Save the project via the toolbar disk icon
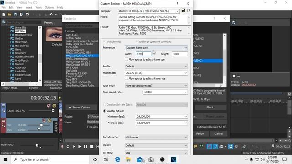 pos(16,14)
